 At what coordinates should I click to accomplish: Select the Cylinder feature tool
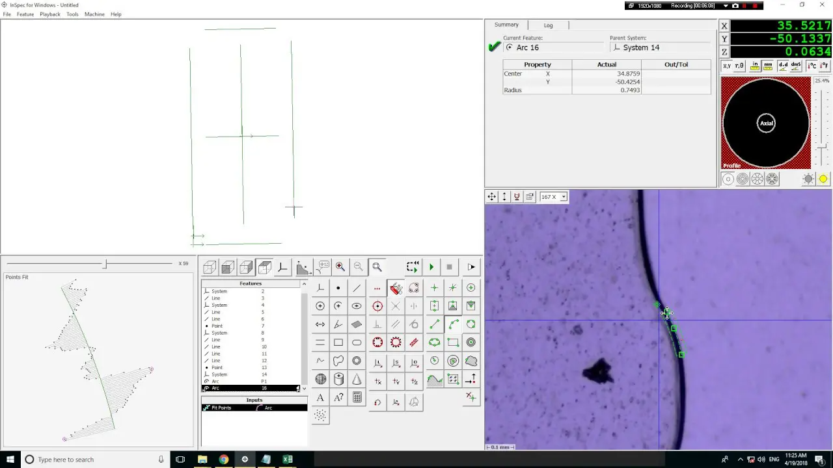click(x=338, y=379)
